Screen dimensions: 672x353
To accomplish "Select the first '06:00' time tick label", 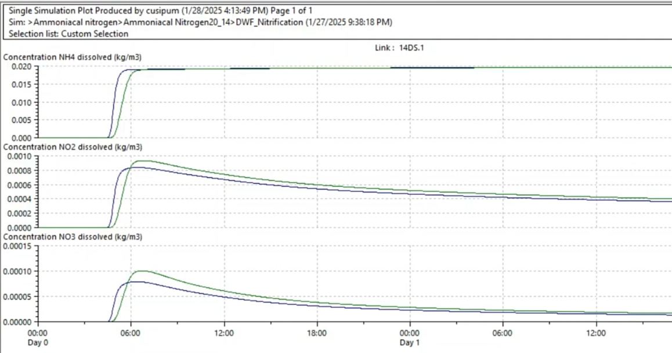I will click(x=131, y=333).
